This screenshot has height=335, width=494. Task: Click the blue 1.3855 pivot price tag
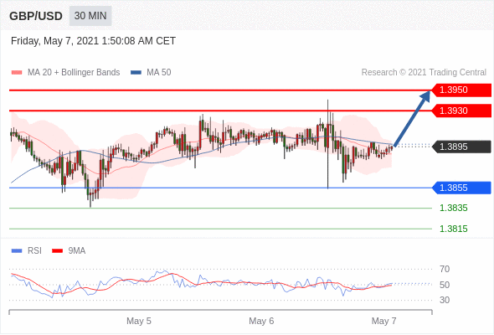(461, 188)
